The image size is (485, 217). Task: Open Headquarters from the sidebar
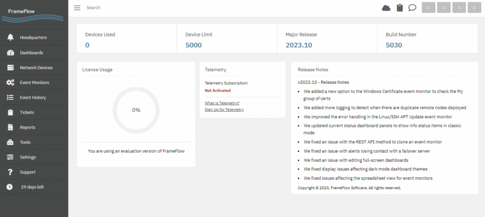[x=34, y=37]
